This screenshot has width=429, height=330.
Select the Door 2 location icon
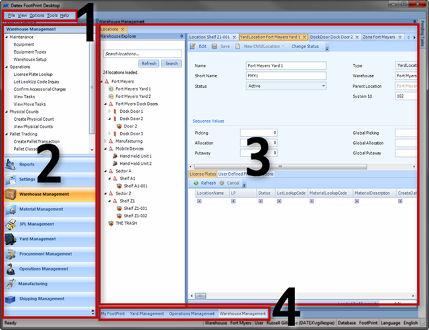[119, 126]
